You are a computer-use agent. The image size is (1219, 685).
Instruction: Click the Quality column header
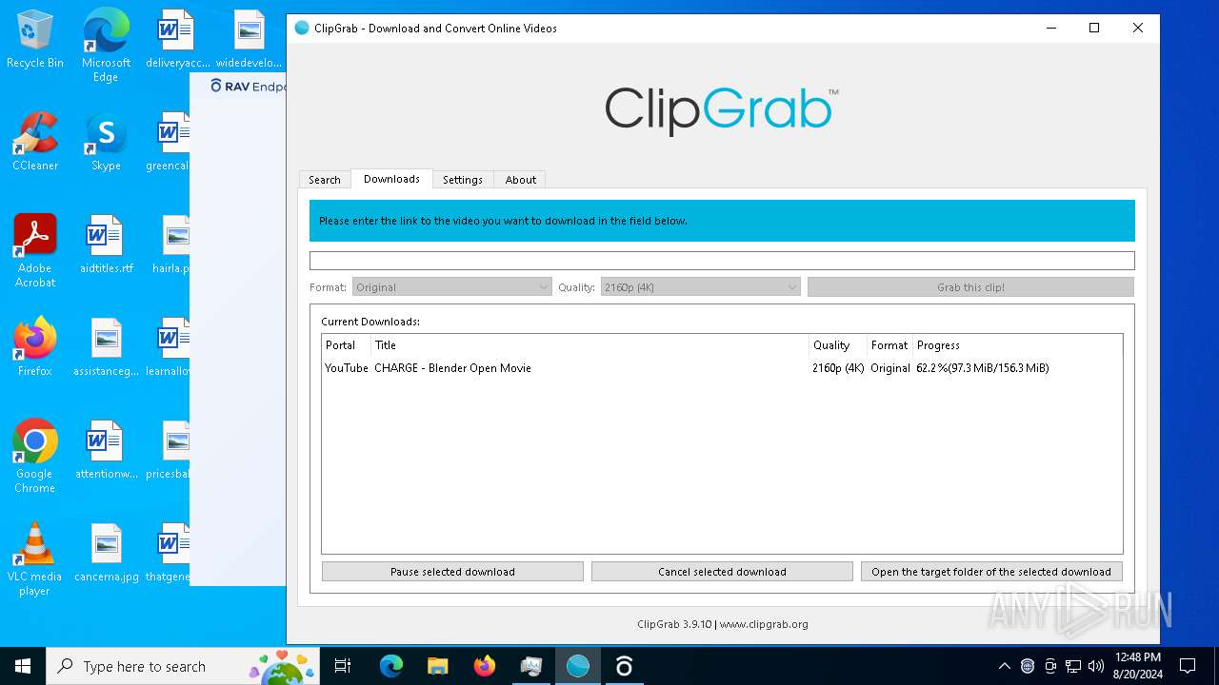[x=837, y=345]
